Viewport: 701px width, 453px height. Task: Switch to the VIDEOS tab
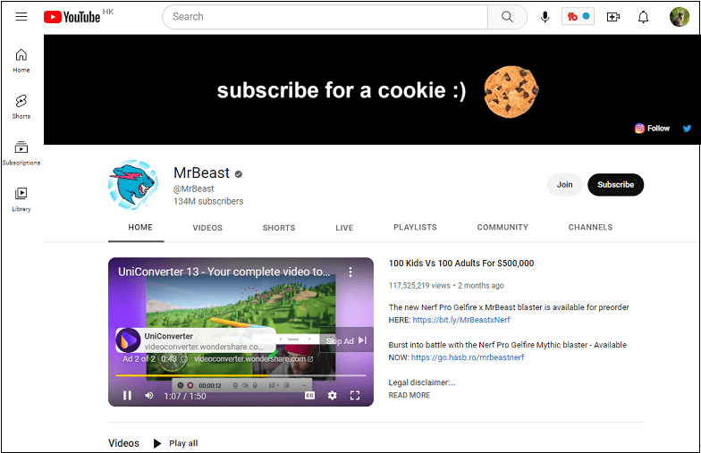tap(207, 227)
